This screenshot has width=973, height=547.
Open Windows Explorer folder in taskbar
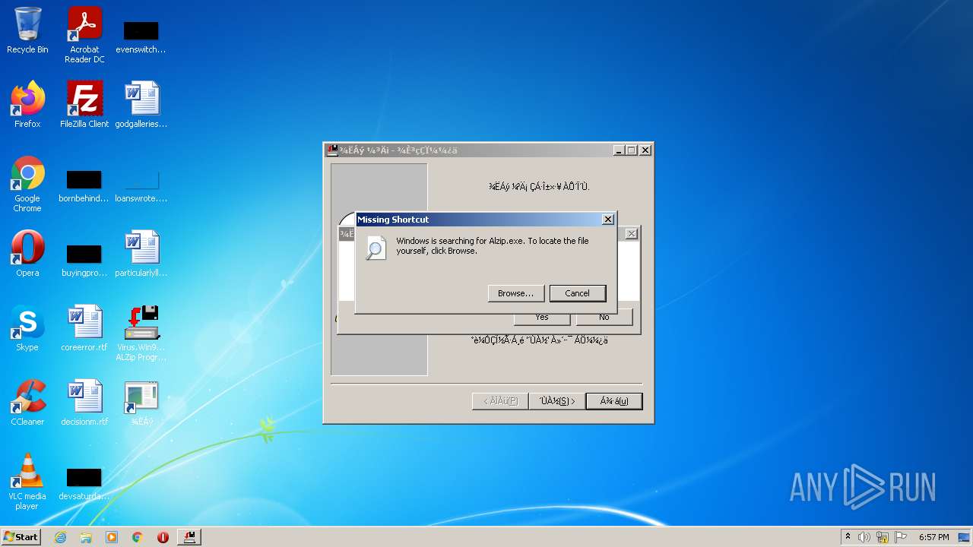[86, 537]
